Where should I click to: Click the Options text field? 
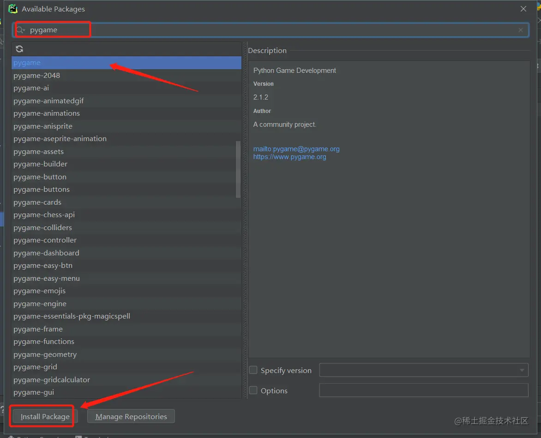point(424,390)
